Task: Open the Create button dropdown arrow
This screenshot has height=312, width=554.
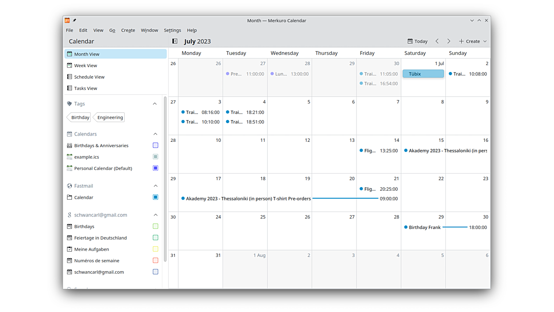Action: pyautogui.click(x=485, y=41)
